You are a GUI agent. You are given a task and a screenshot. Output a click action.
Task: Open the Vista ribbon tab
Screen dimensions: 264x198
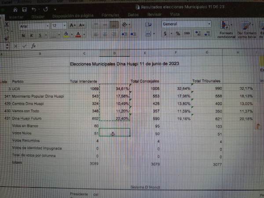pyautogui.click(x=175, y=15)
